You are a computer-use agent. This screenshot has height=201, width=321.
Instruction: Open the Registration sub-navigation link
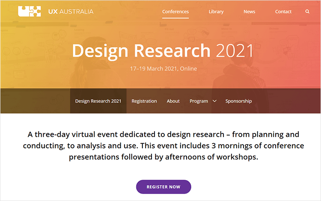click(144, 101)
